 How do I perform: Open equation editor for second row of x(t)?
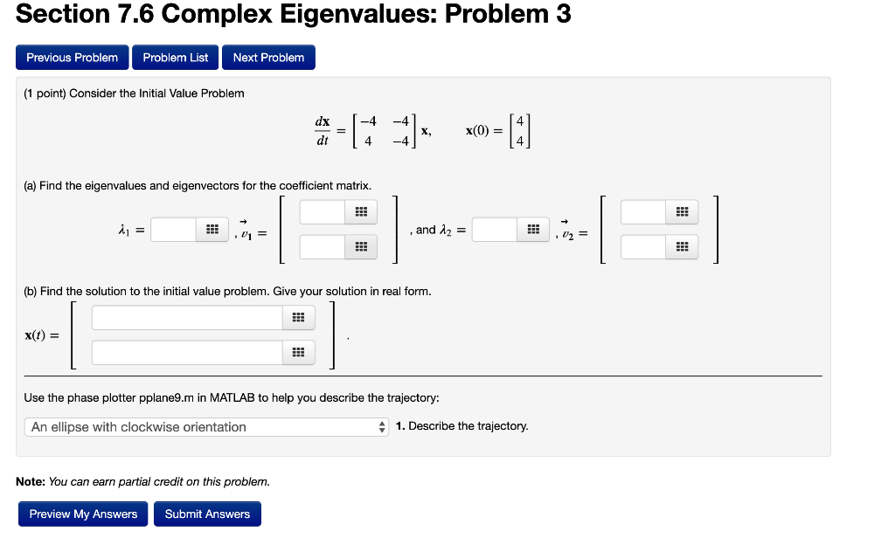click(298, 352)
